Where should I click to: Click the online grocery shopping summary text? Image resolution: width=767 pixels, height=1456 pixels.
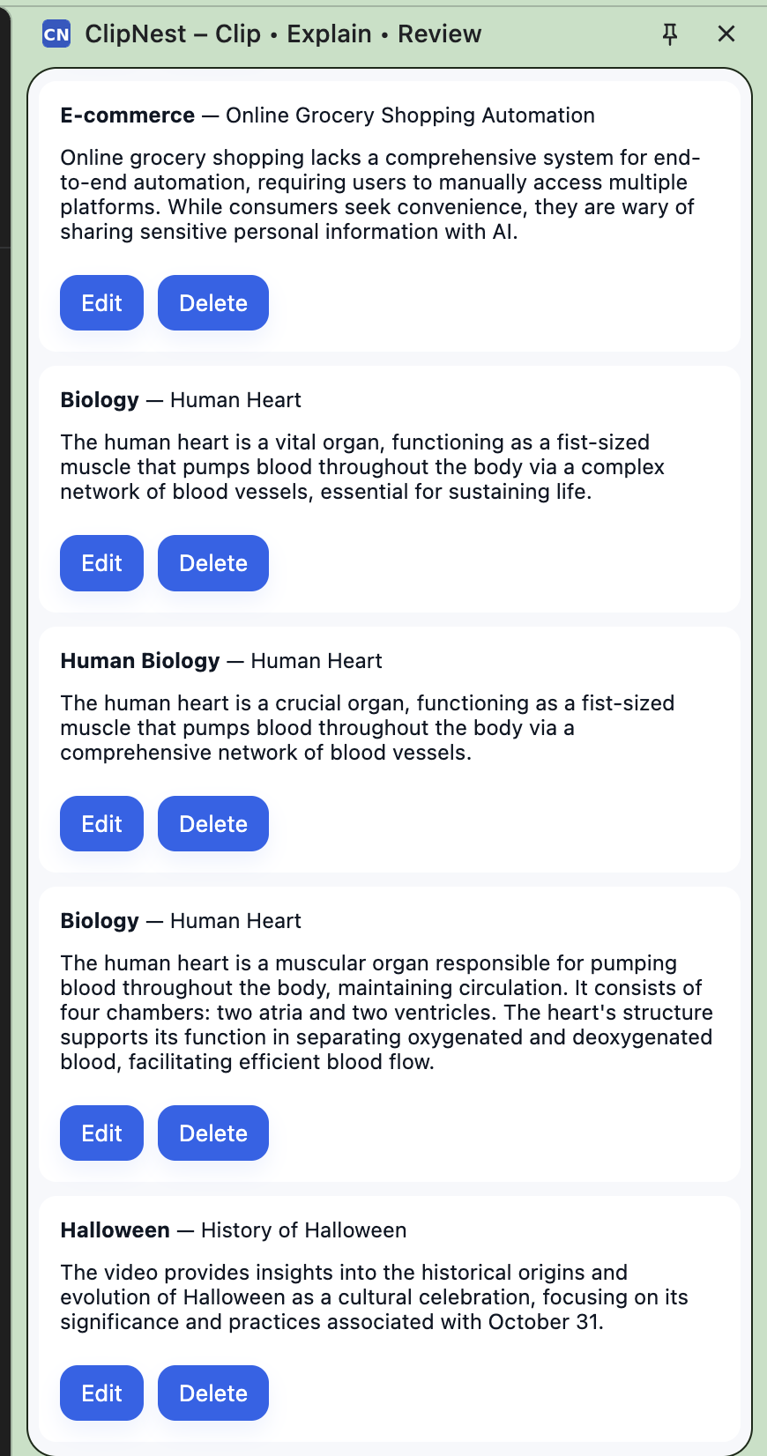(379, 195)
